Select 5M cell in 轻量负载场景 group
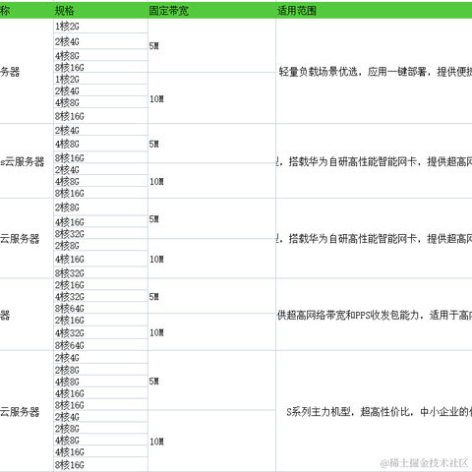The height and width of the screenshot is (472, 472). tap(211, 46)
